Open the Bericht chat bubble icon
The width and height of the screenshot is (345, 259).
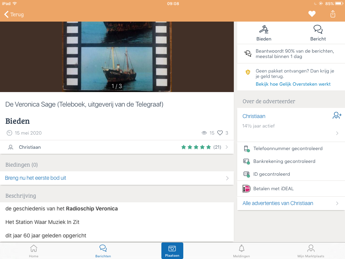[318, 30]
